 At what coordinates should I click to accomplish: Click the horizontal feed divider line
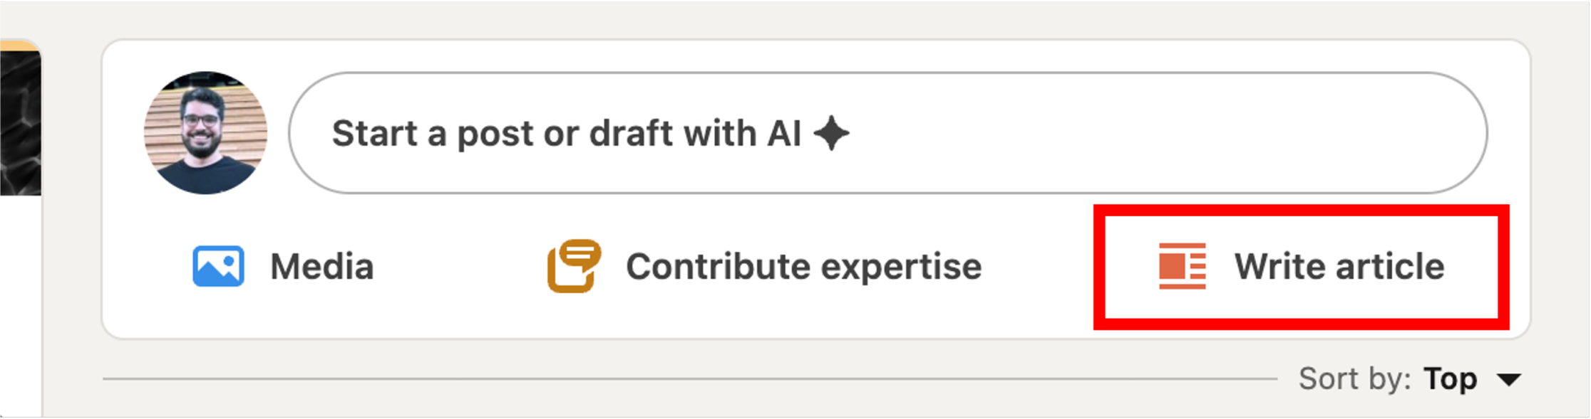pos(684,379)
